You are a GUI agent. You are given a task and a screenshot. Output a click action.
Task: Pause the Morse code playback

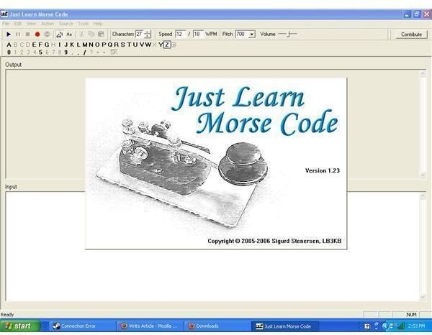click(18, 34)
